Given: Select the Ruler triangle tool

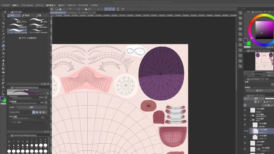Looking at the screenshot, I should 3,83.
